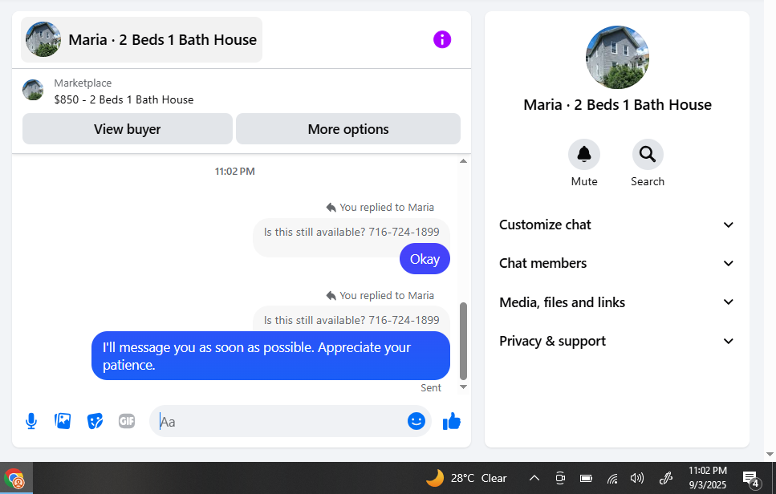This screenshot has height=494, width=776.
Task: Expand Customize chat section
Action: coord(616,225)
